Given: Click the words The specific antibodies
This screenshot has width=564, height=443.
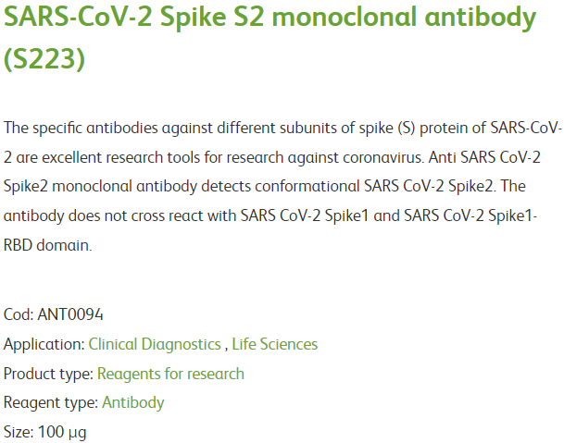Looking at the screenshot, I should pos(81,129).
